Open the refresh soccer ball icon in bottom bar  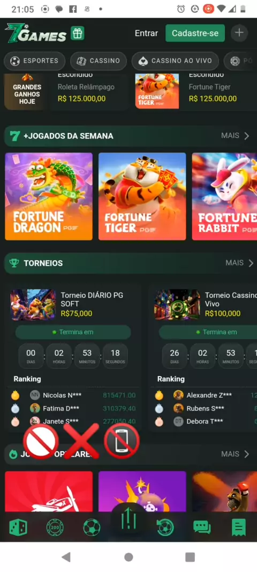[165, 527]
